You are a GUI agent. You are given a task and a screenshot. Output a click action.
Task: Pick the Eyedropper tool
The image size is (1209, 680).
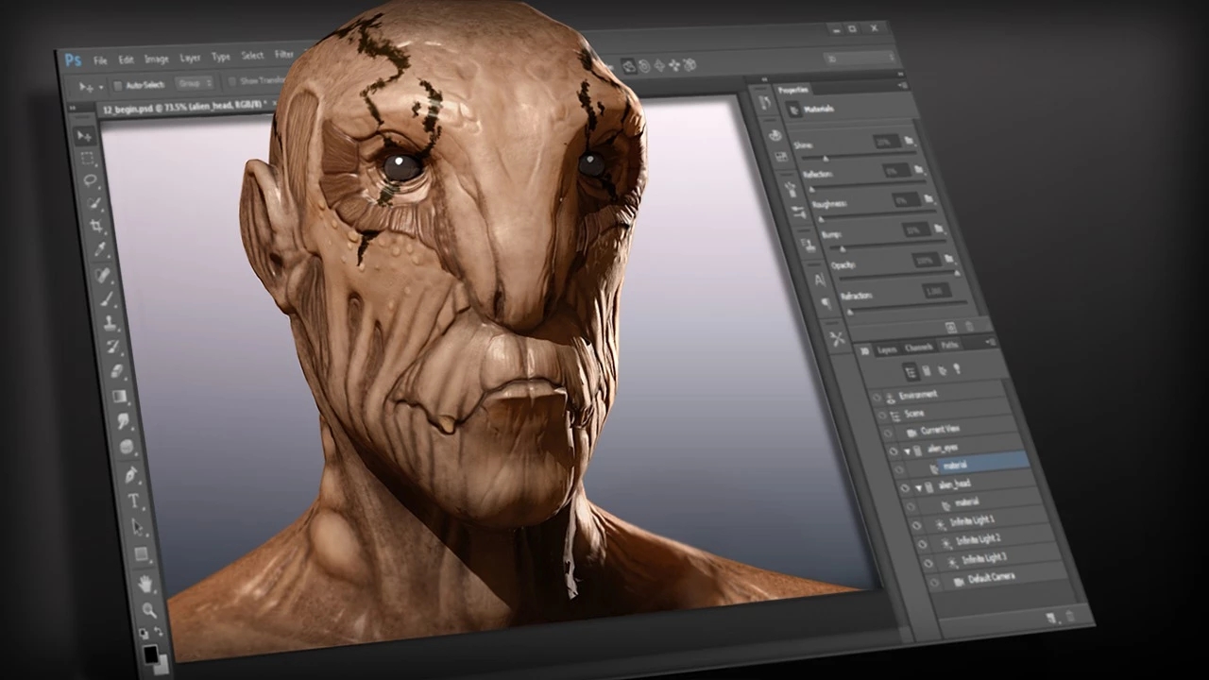[x=101, y=250]
